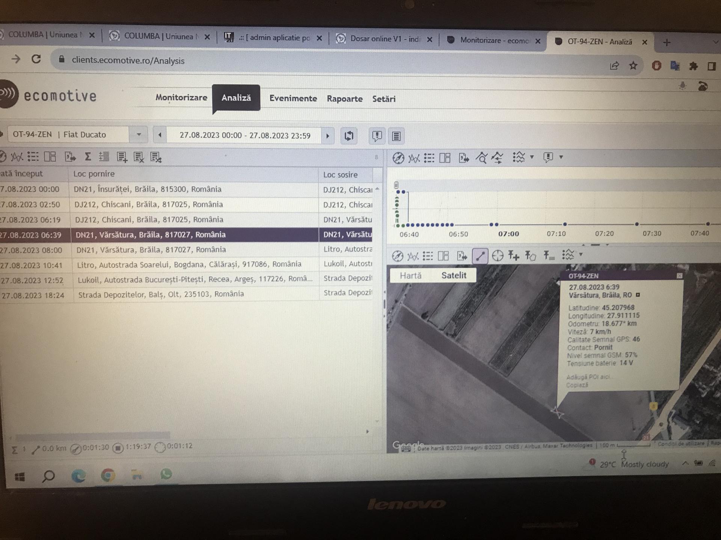The height and width of the screenshot is (540, 721).
Task: Click the export icon in trips toolbar
Action: (x=70, y=157)
